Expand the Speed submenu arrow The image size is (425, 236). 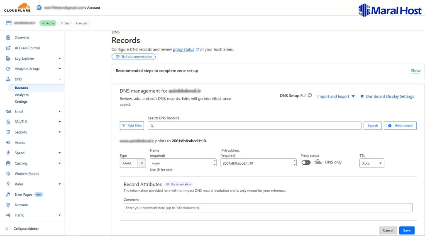pyautogui.click(x=60, y=153)
